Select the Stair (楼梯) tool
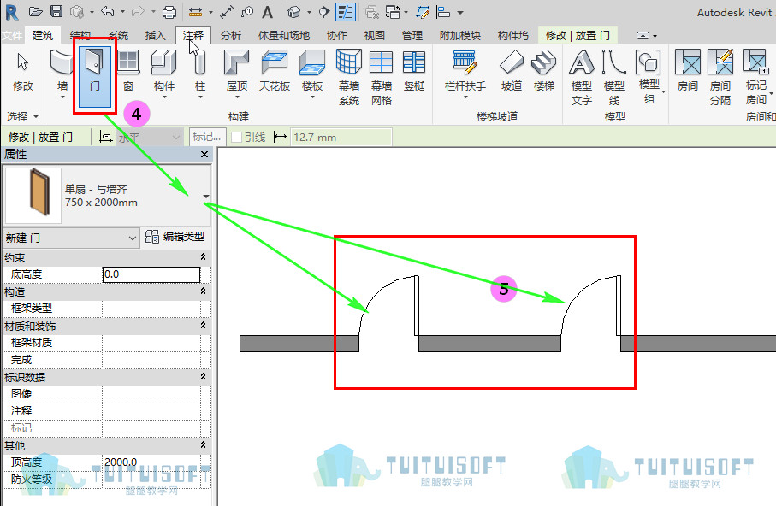The image size is (776, 506). (544, 71)
